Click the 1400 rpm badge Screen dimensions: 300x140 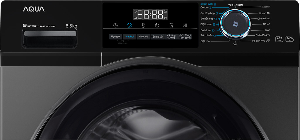pos(290,39)
